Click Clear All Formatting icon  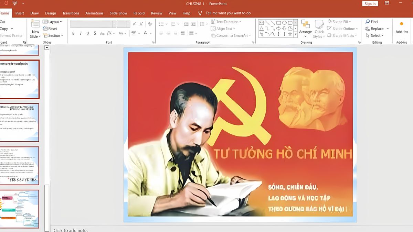coord(150,24)
